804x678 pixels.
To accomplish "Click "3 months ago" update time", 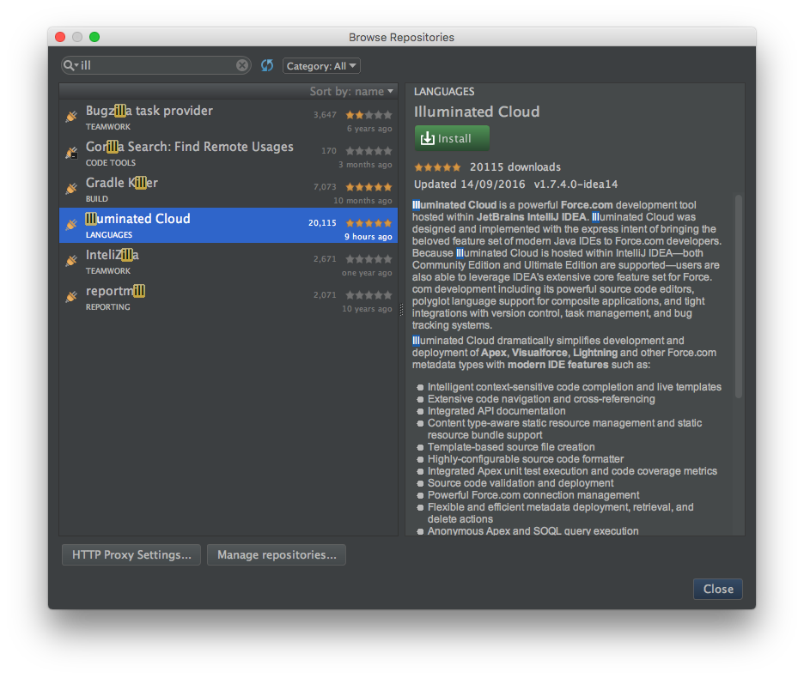I will tap(365, 165).
